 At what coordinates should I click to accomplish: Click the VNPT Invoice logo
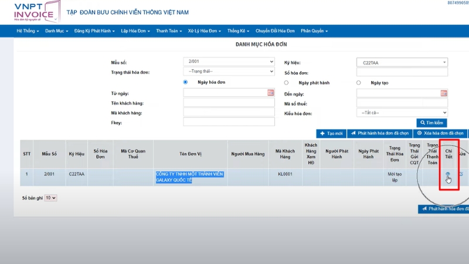point(33,12)
